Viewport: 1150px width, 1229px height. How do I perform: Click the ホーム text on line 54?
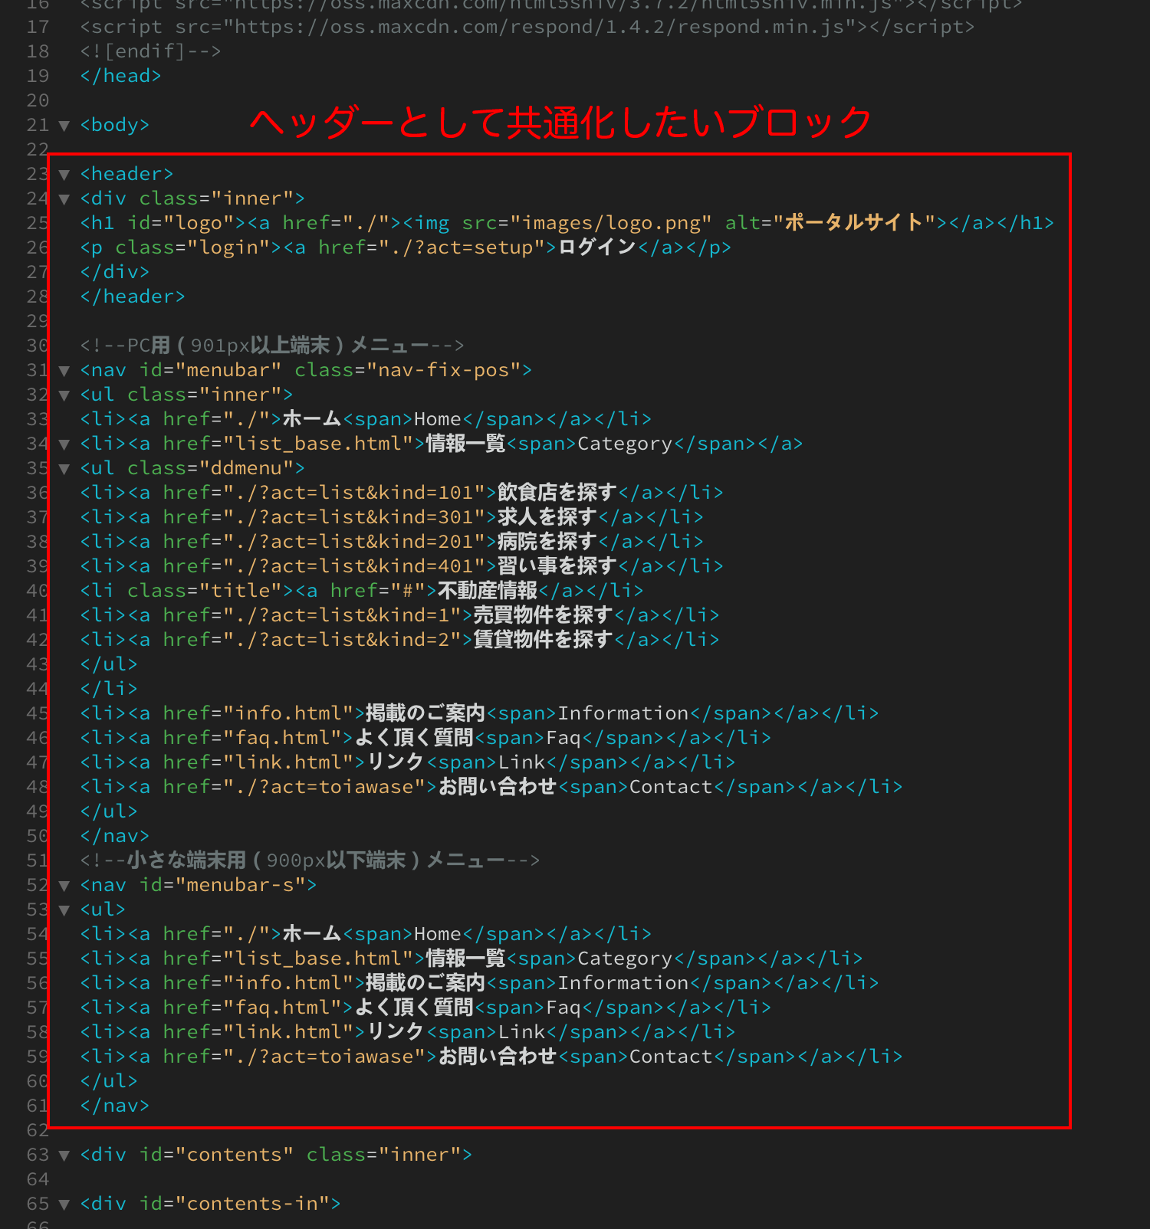pos(312,934)
